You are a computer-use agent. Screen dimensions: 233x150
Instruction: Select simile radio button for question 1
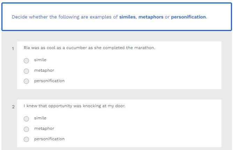pyautogui.click(x=27, y=61)
